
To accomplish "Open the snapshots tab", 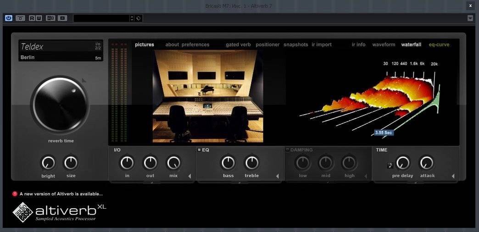I will (x=296, y=44).
